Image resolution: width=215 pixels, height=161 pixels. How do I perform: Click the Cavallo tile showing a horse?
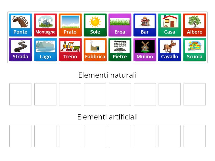coord(170,49)
